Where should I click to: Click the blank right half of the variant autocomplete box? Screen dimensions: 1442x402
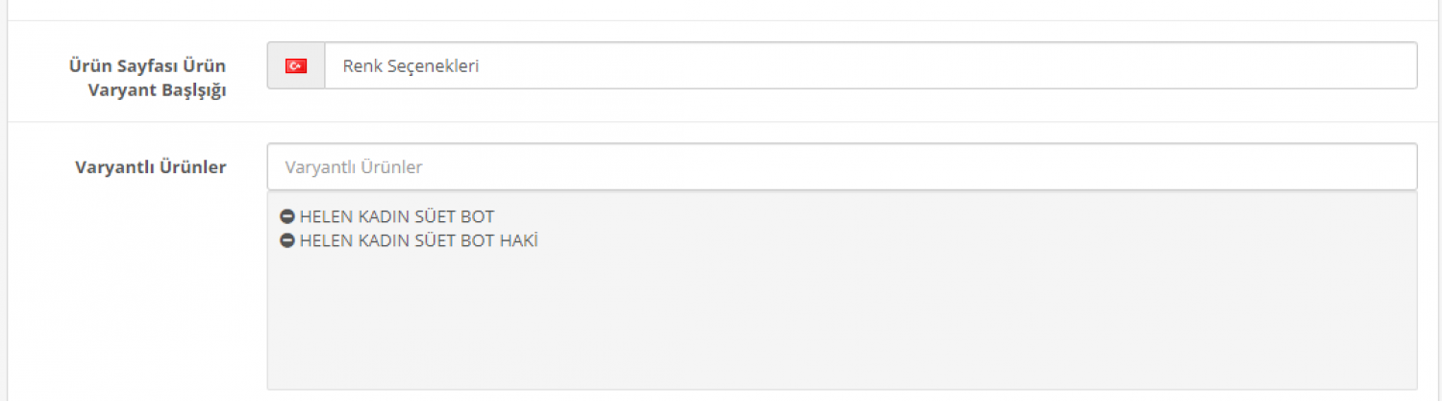(x=1130, y=167)
